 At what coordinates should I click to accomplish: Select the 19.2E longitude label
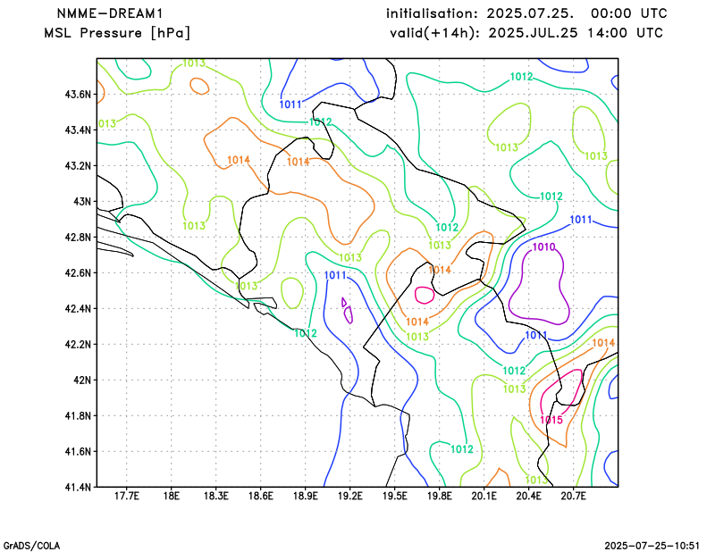(350, 496)
